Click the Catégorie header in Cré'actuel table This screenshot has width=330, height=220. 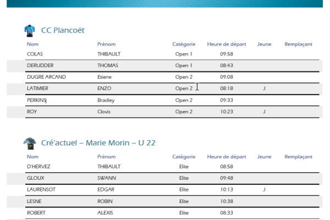coord(184,157)
